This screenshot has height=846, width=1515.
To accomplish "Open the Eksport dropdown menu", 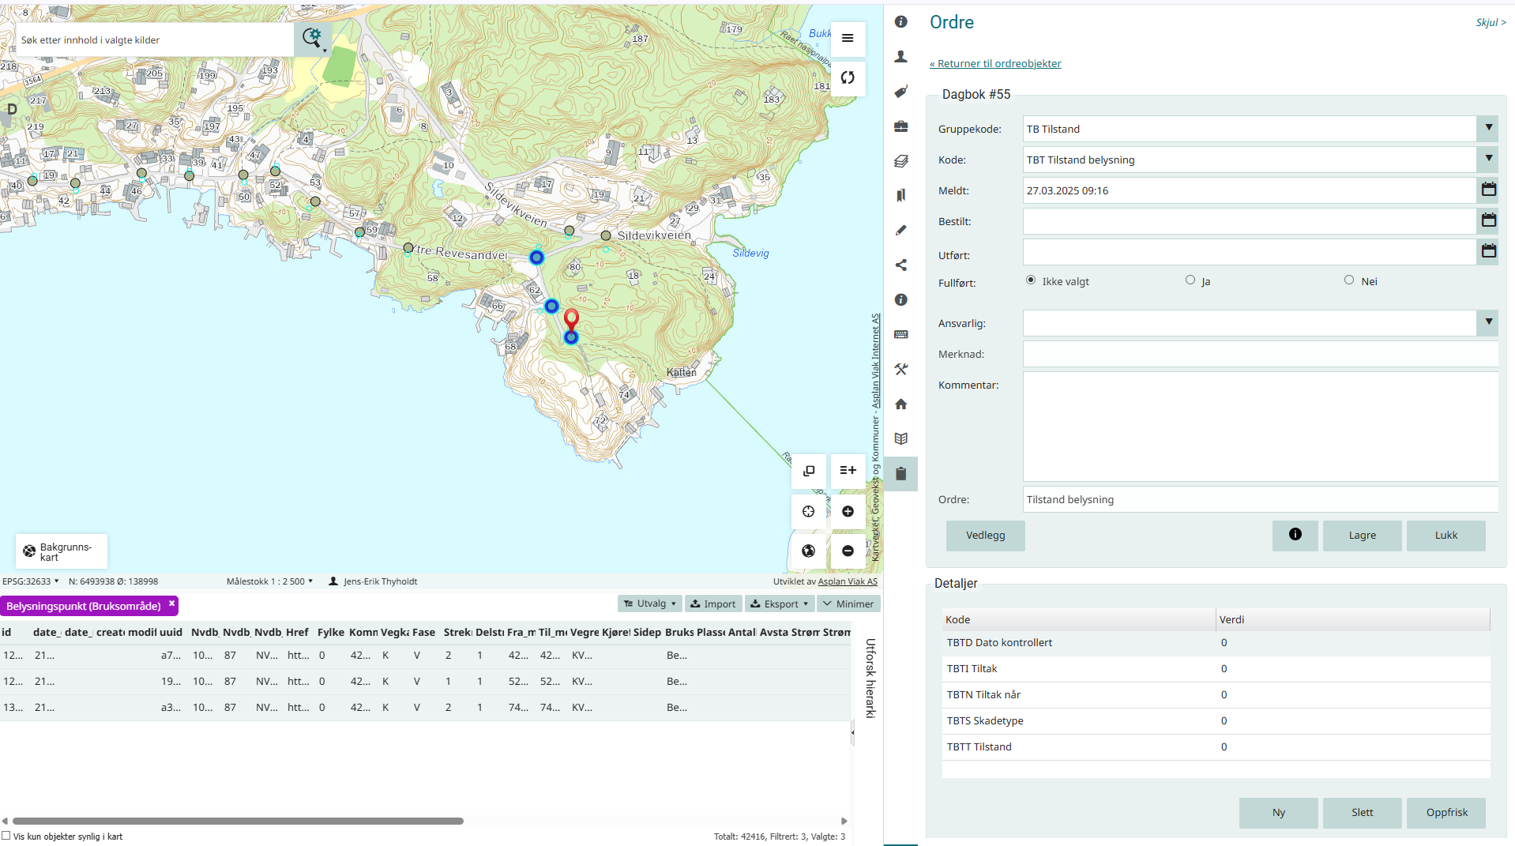I will [x=780, y=603].
